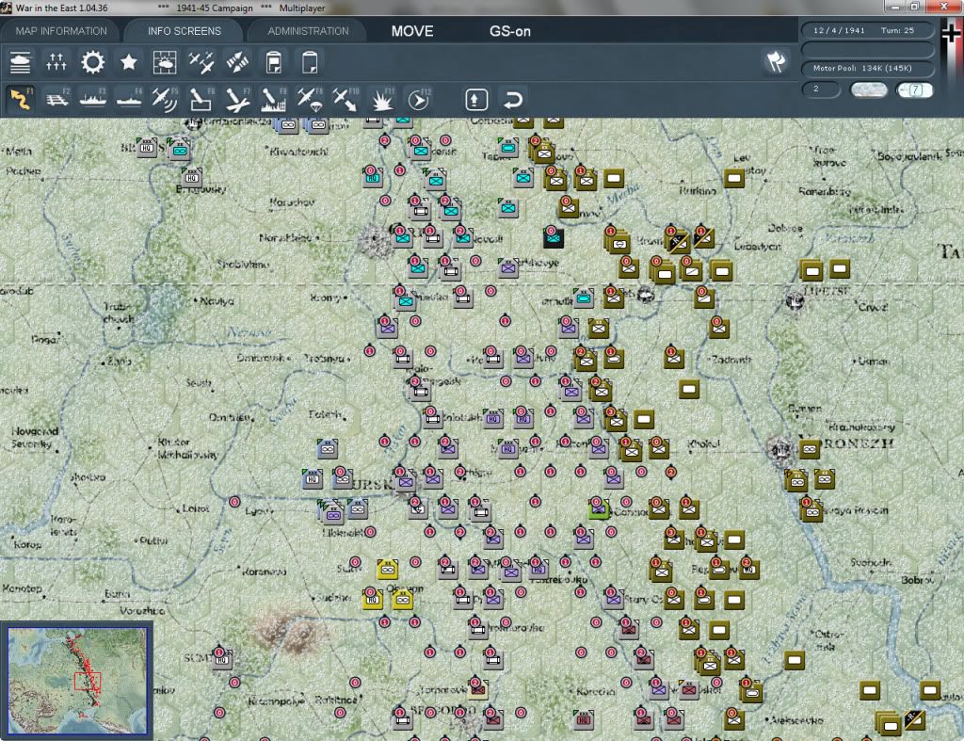Screen dimensions: 964x741
Task: Click the weather indicator pill
Action: pyautogui.click(x=868, y=89)
